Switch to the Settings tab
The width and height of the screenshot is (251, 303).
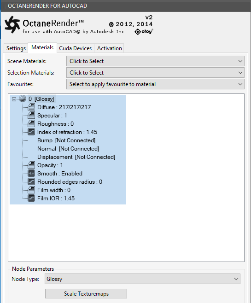click(x=16, y=48)
